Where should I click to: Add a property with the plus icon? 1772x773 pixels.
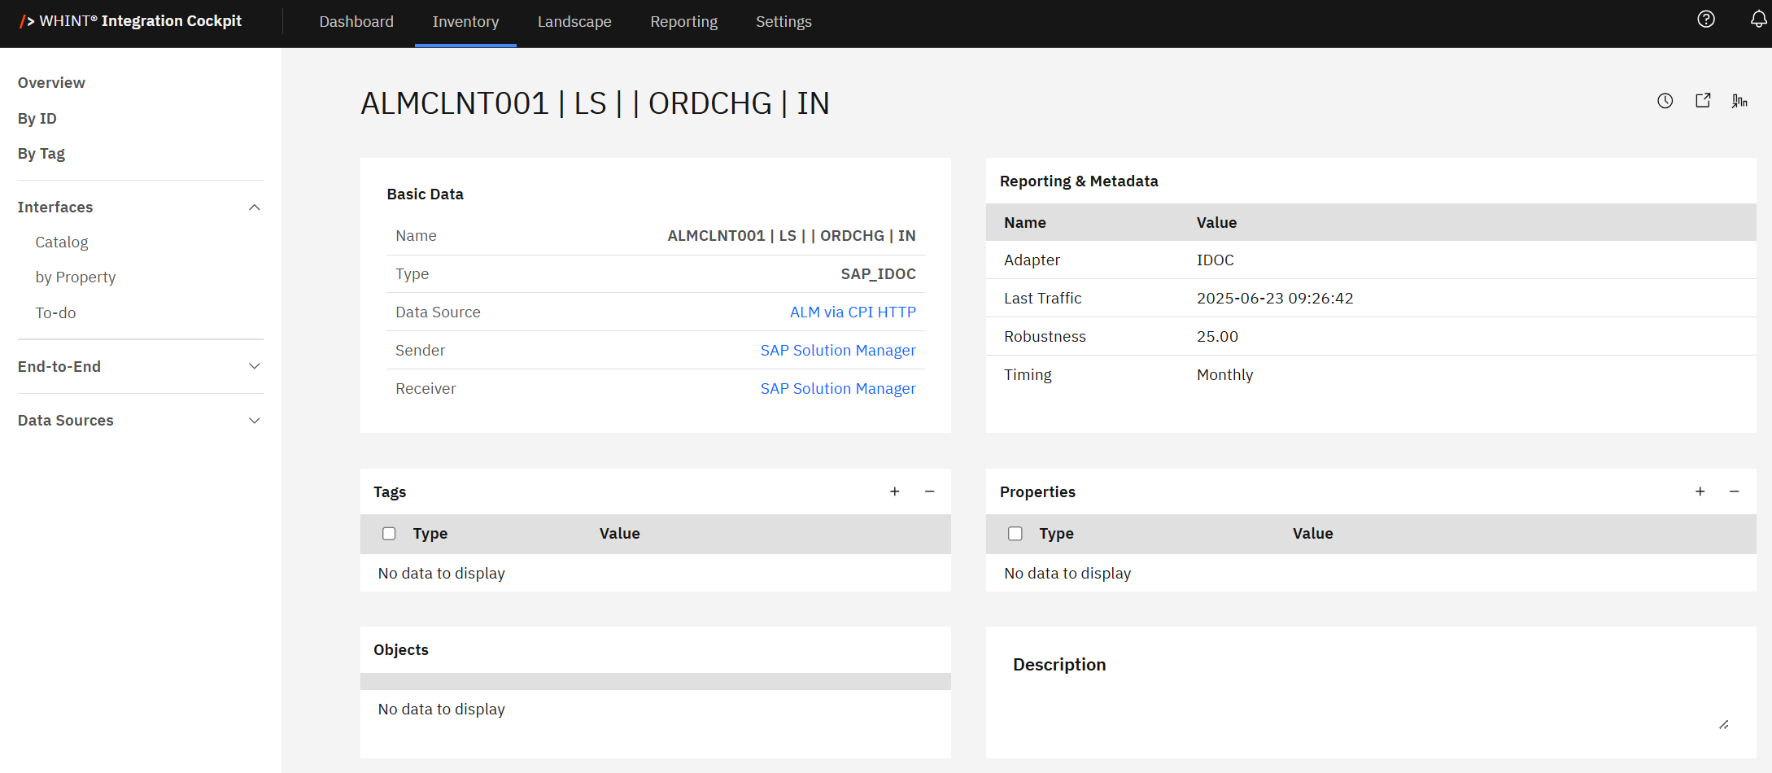point(1700,491)
